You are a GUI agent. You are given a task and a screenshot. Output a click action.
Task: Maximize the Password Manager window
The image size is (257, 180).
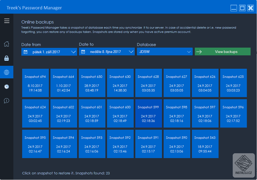242,8
